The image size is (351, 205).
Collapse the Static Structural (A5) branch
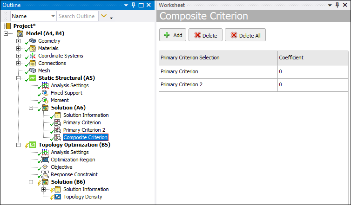click(19, 78)
